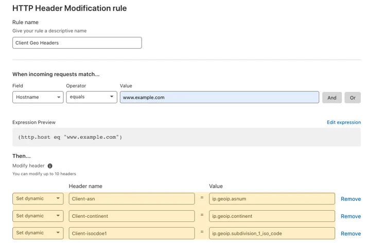Click the And button
The width and height of the screenshot is (368, 243).
tap(332, 98)
